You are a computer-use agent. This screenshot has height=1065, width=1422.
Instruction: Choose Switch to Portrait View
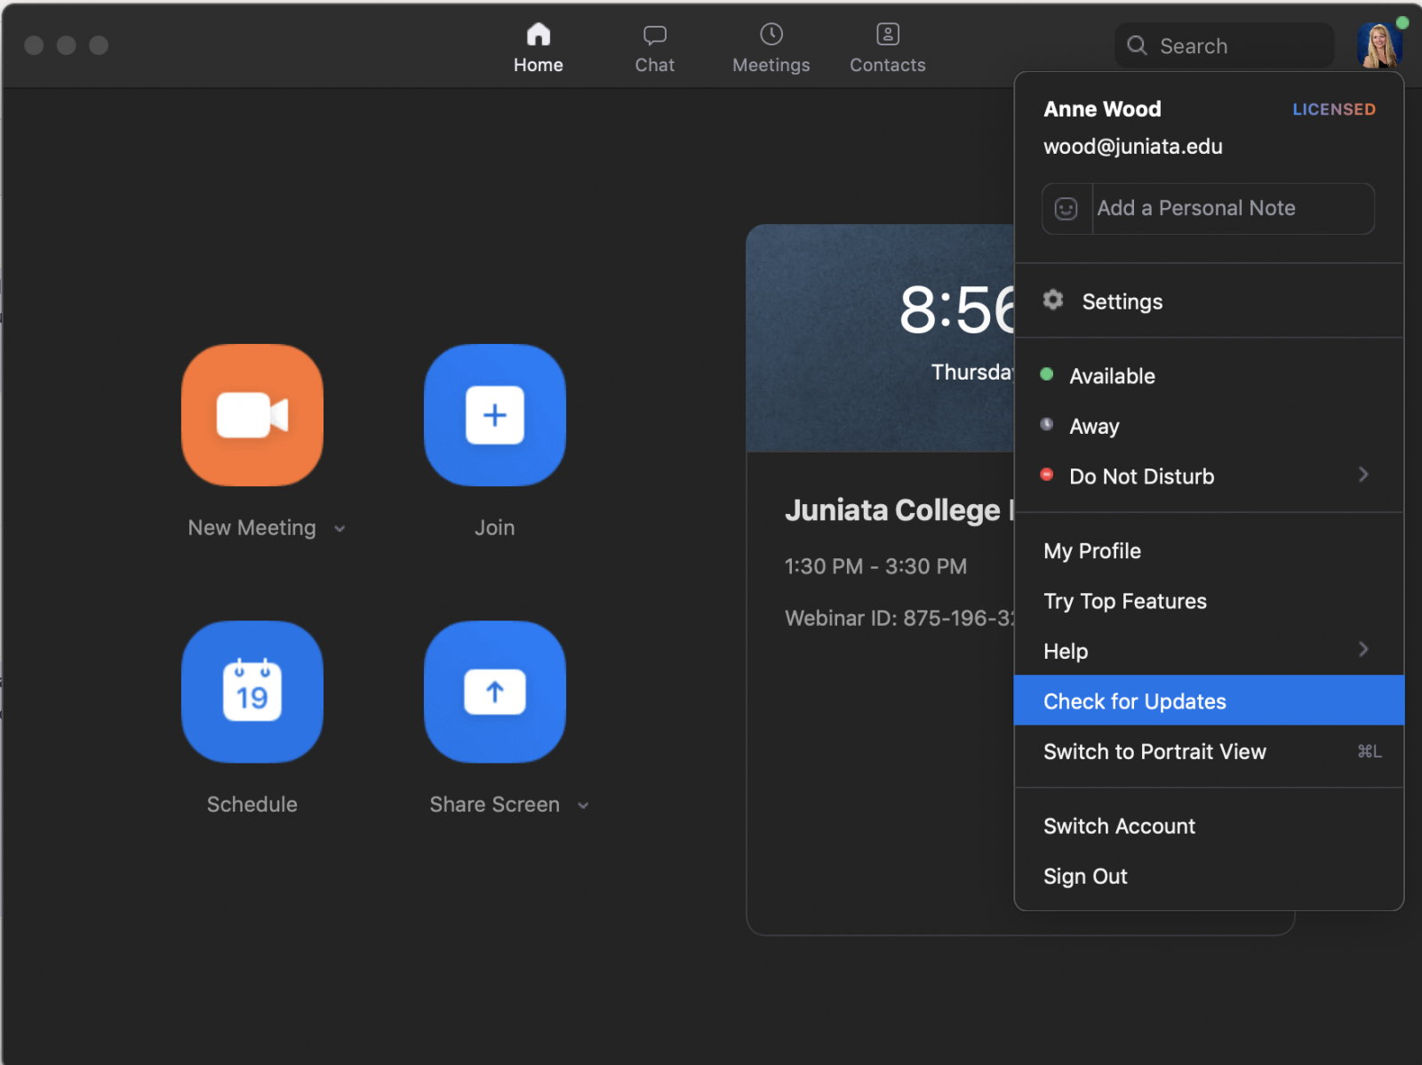tap(1209, 752)
